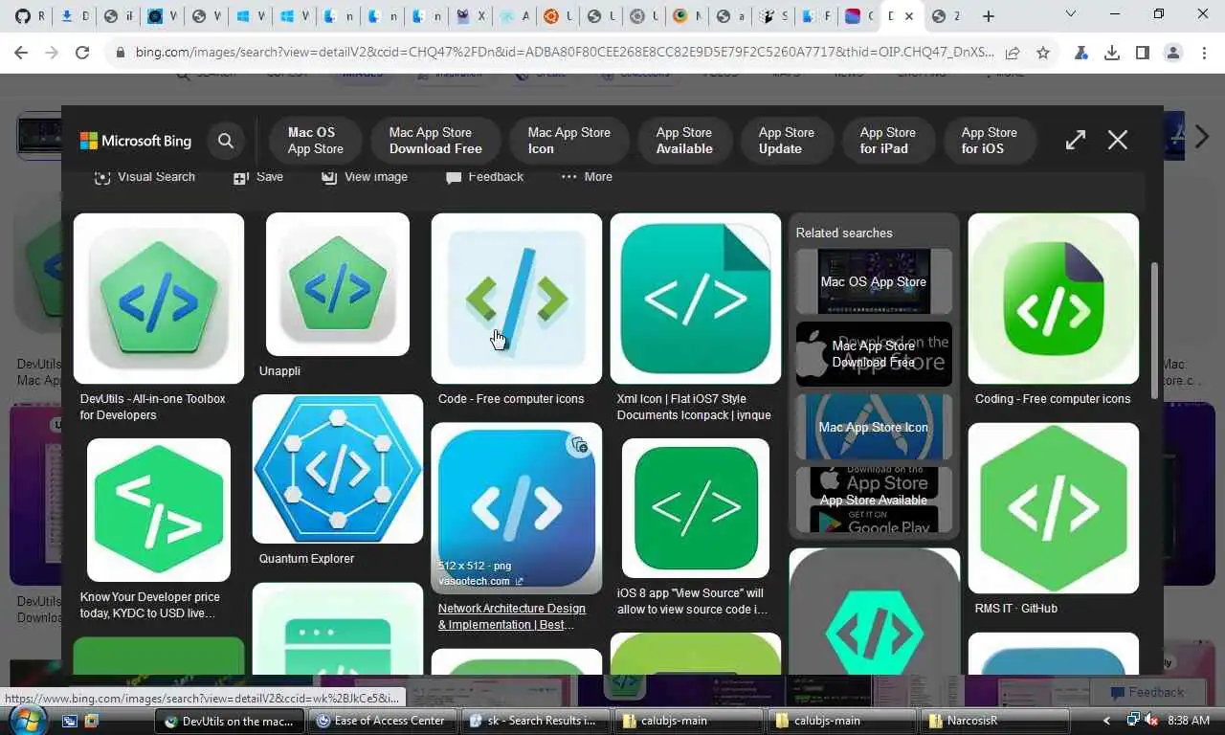The height and width of the screenshot is (735, 1225).
Task: Expand image viewer to full screen
Action: pyautogui.click(x=1076, y=140)
